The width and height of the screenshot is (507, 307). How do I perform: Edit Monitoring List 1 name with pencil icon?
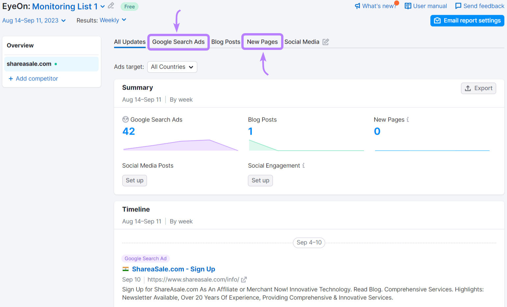pyautogui.click(x=110, y=6)
